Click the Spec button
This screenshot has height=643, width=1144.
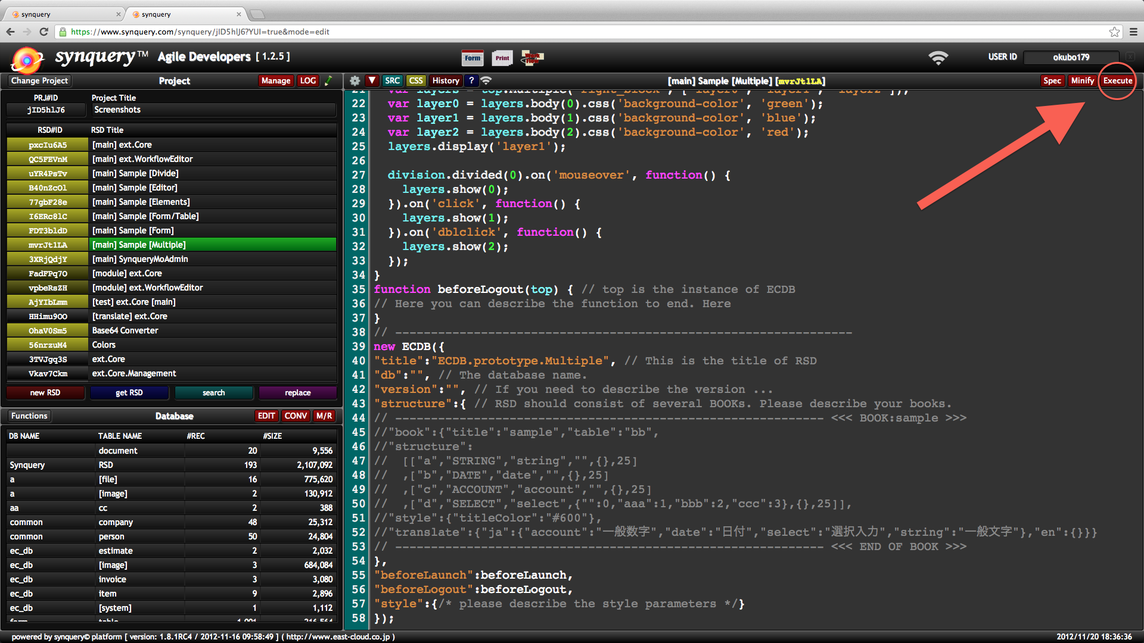(1052, 80)
